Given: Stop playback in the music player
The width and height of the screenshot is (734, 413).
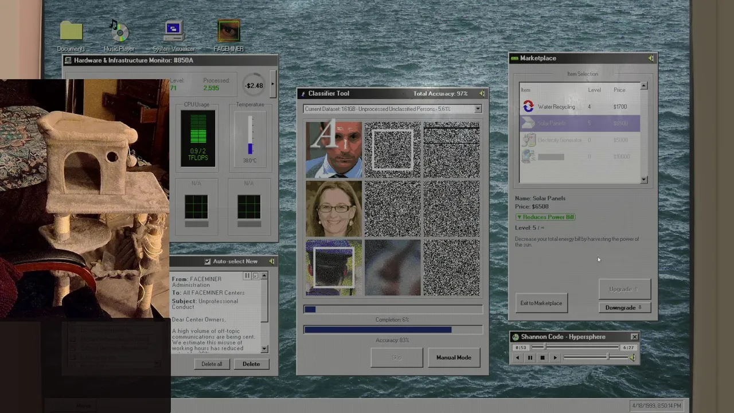Looking at the screenshot, I should 542,357.
